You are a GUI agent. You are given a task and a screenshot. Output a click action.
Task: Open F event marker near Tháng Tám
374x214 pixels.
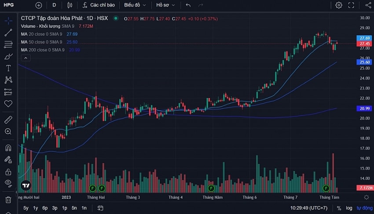tap(326, 188)
